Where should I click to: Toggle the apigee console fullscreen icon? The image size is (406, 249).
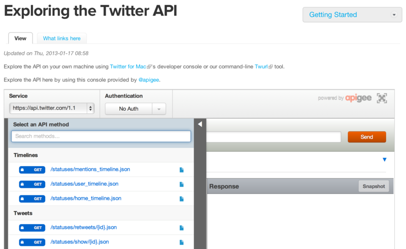pyautogui.click(x=382, y=98)
